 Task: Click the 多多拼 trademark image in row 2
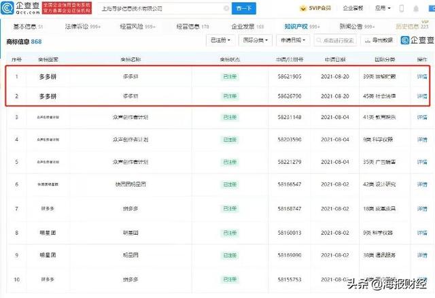pyautogui.click(x=48, y=97)
